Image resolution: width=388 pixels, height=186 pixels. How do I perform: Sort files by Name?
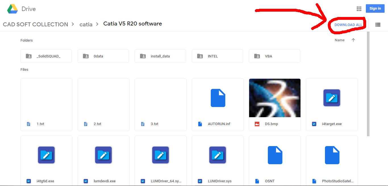[x=339, y=40]
